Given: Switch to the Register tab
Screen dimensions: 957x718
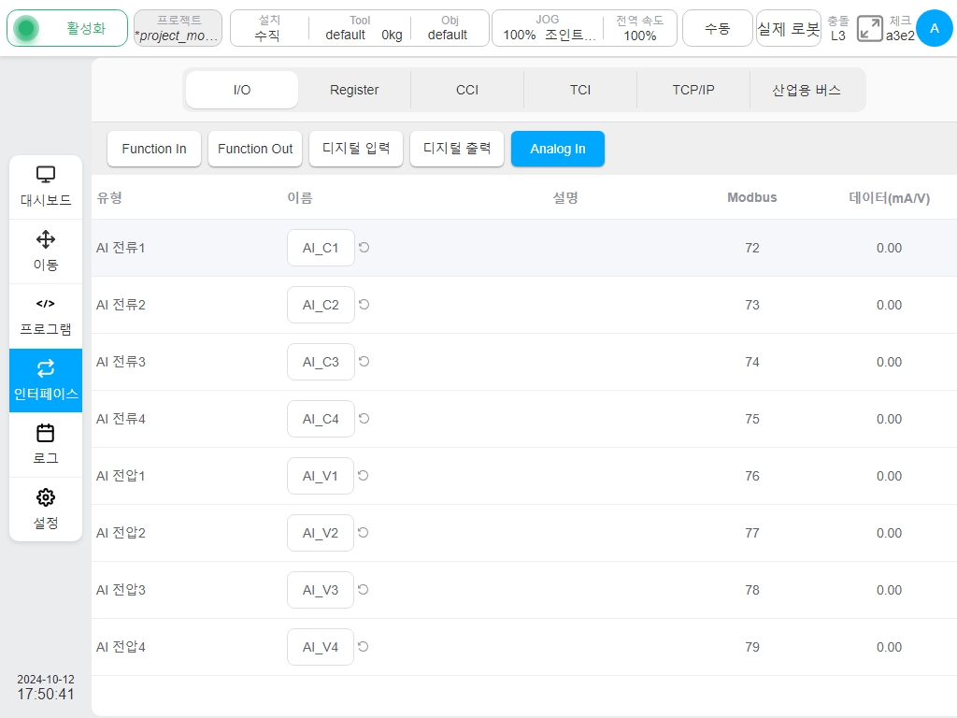Looking at the screenshot, I should click(354, 90).
